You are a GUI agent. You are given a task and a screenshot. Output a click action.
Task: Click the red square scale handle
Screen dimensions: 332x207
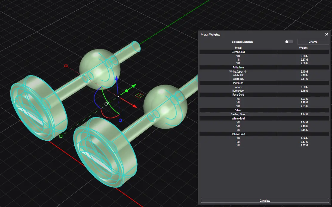(66, 66)
